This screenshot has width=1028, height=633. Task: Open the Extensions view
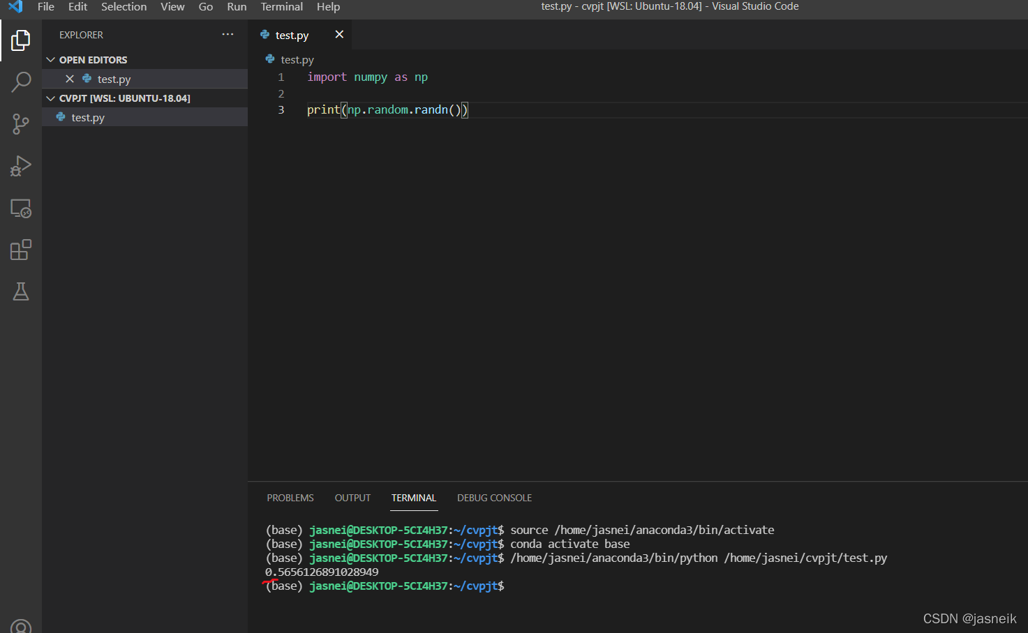click(21, 250)
